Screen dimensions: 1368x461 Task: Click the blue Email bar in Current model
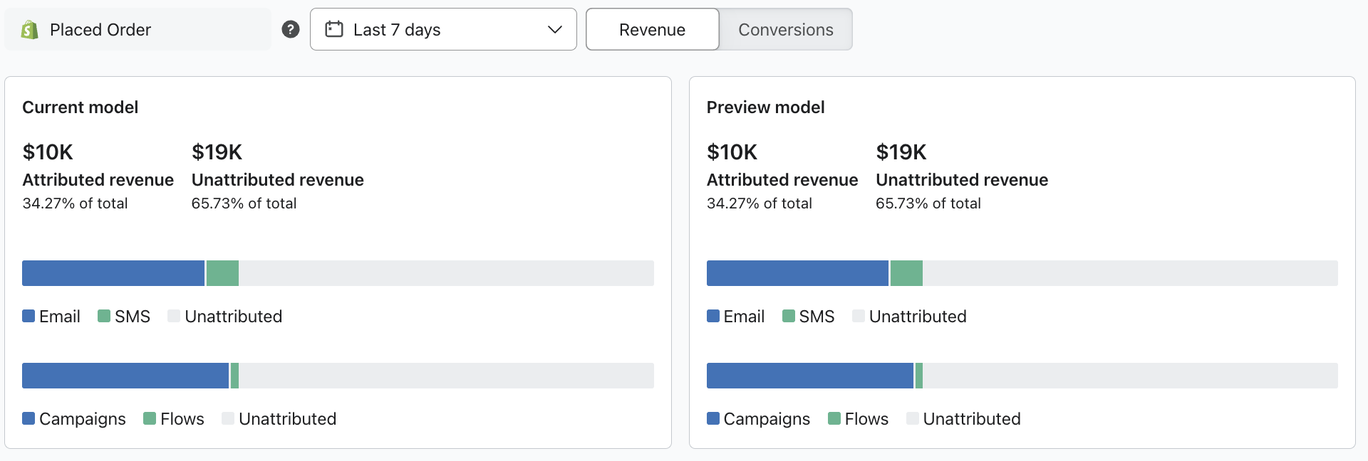pyautogui.click(x=113, y=273)
